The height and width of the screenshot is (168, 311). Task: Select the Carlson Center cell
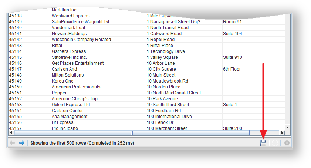(x=98, y=111)
